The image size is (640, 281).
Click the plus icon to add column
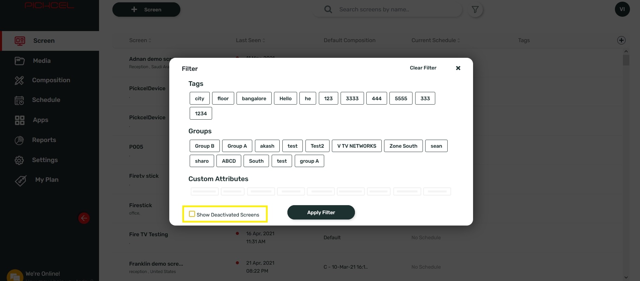tap(621, 40)
